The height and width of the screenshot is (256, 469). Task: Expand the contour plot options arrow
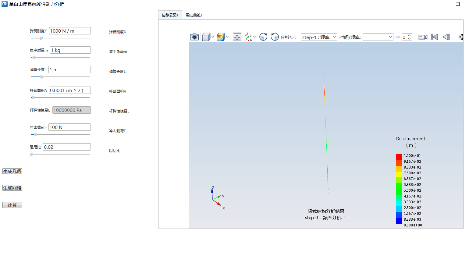click(x=227, y=37)
